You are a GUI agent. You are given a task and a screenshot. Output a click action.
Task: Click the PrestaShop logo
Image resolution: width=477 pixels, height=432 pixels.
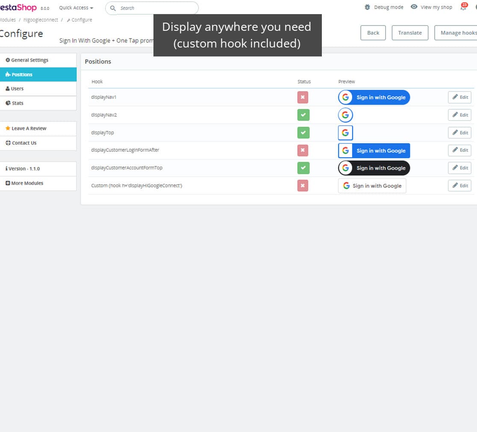tap(18, 7)
